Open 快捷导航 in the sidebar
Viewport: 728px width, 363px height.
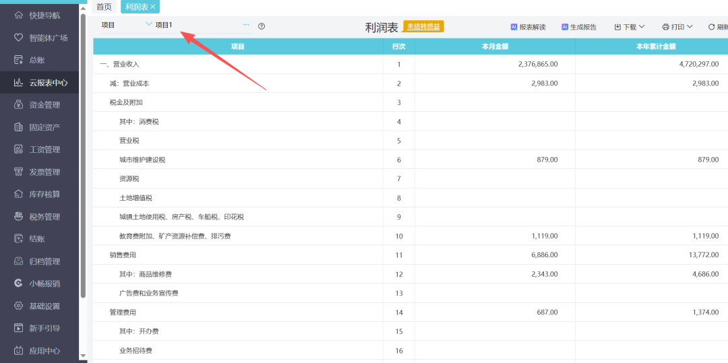click(44, 15)
